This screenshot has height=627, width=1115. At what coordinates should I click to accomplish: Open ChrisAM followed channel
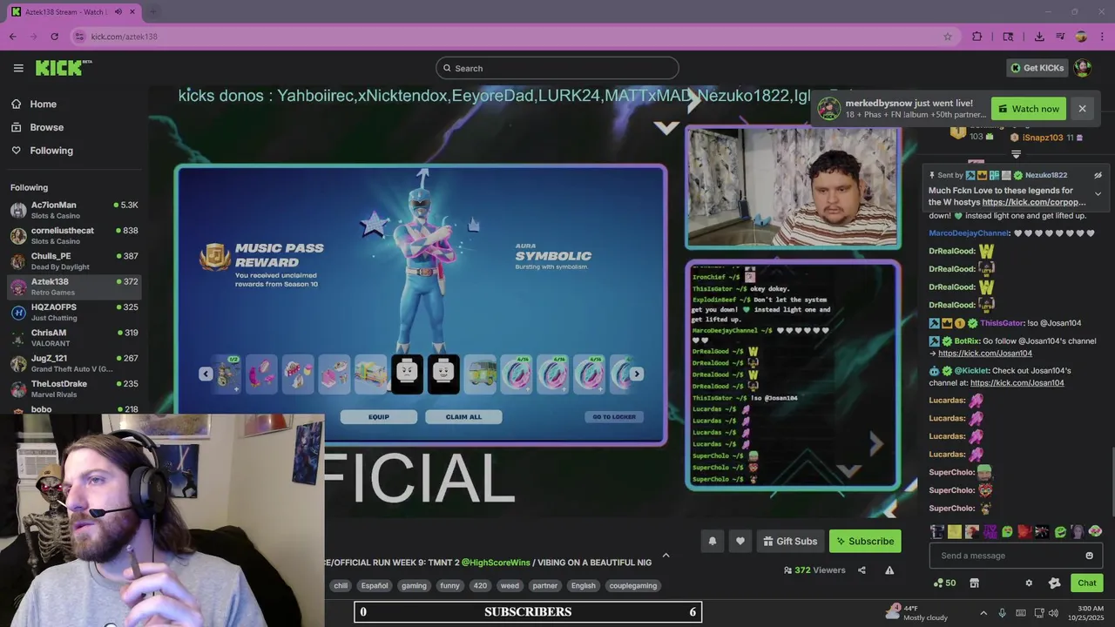(74, 338)
